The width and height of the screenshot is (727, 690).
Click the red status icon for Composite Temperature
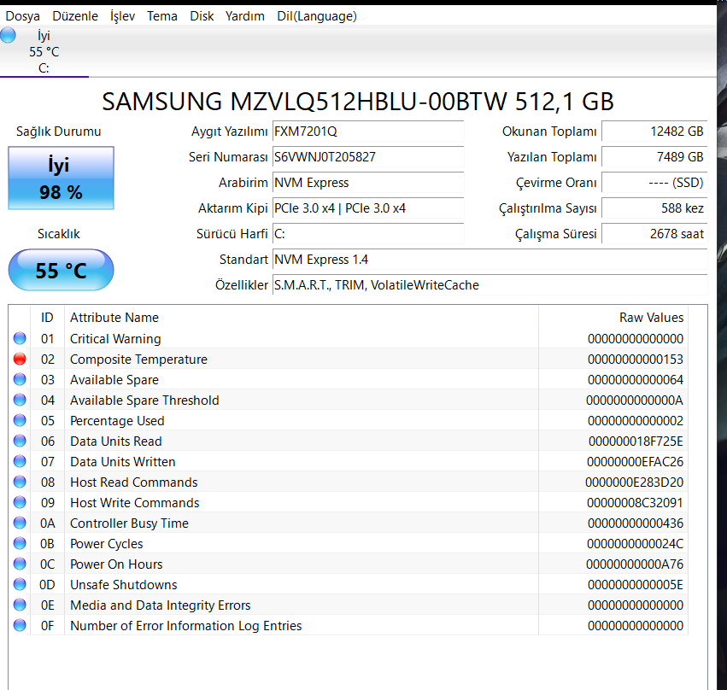coord(20,360)
